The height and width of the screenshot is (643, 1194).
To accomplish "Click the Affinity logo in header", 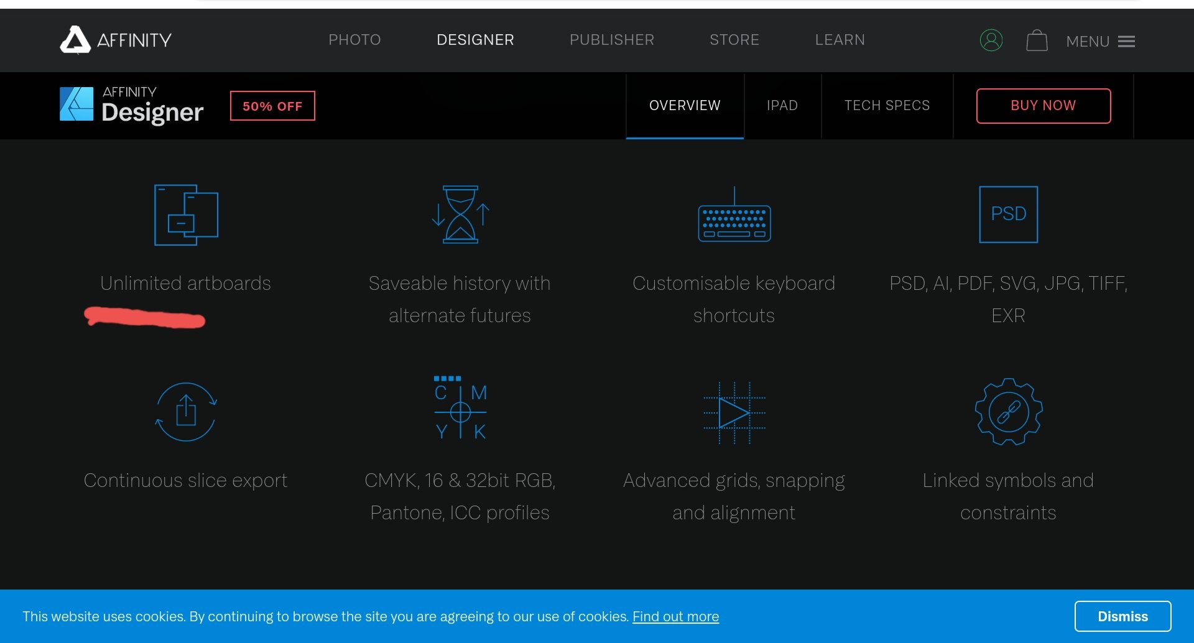I will click(116, 40).
